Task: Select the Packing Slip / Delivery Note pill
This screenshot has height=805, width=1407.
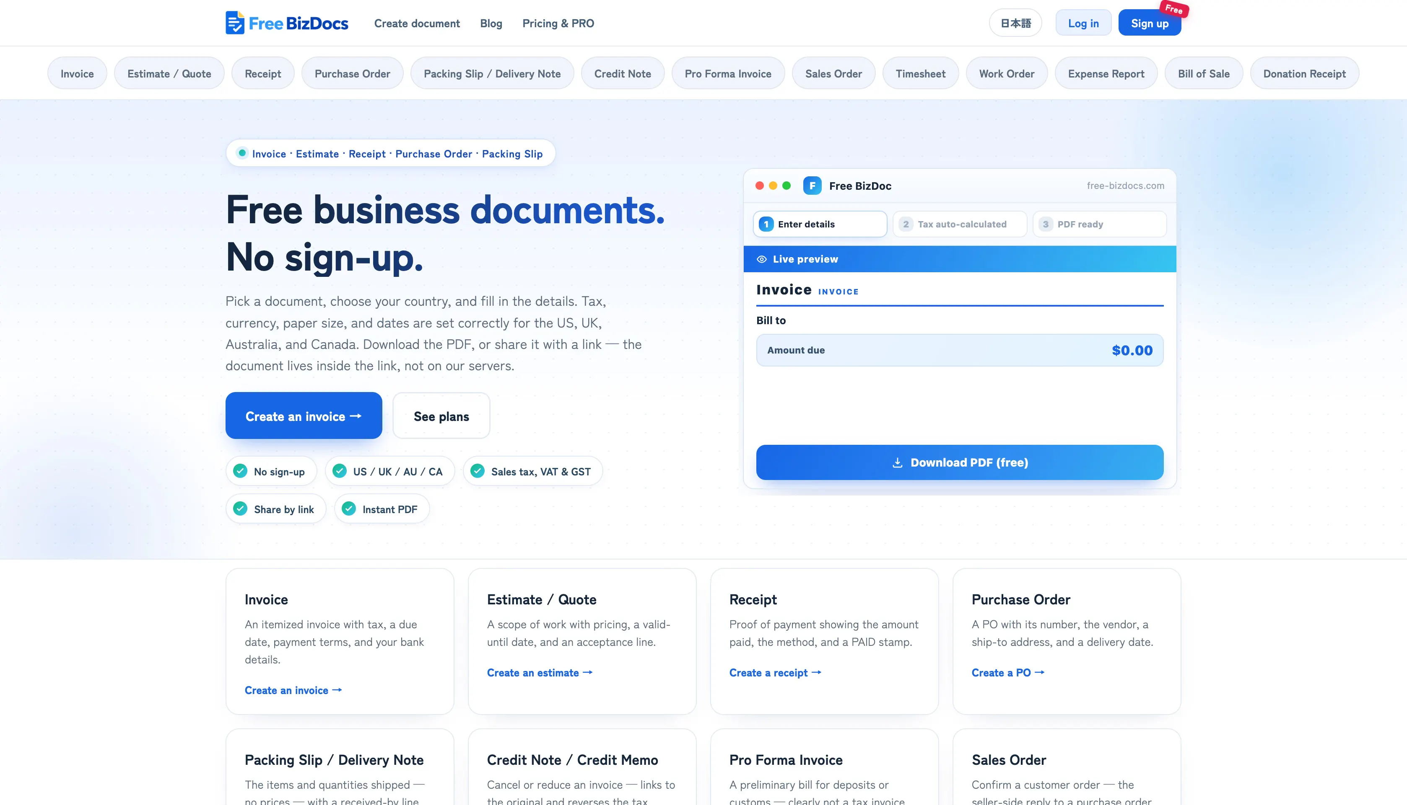Action: [x=492, y=74]
